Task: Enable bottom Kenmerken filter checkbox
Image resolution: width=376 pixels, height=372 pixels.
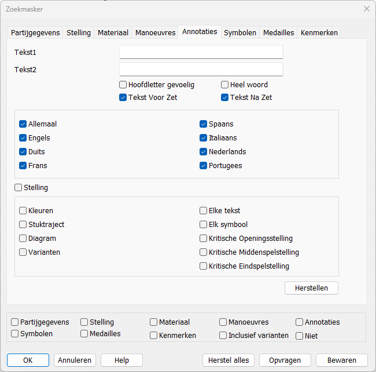Action: (154, 336)
